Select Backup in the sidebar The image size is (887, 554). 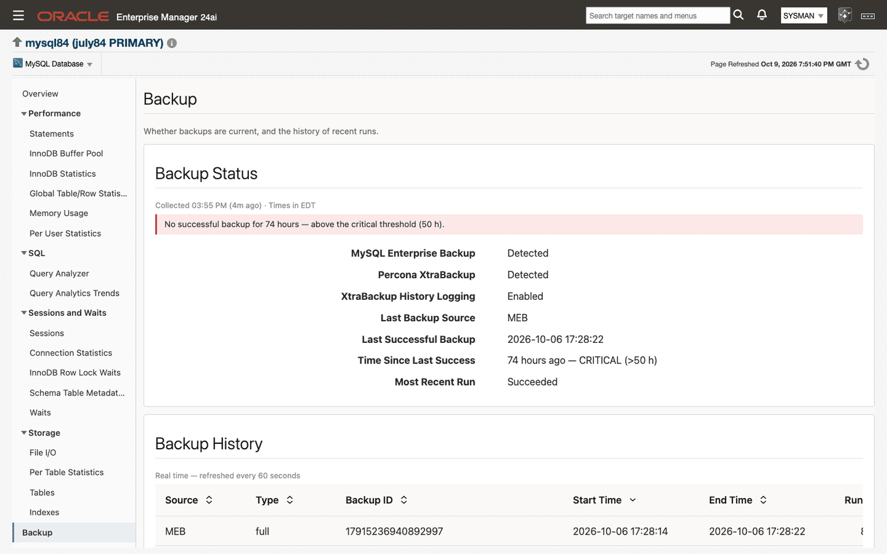click(74, 532)
